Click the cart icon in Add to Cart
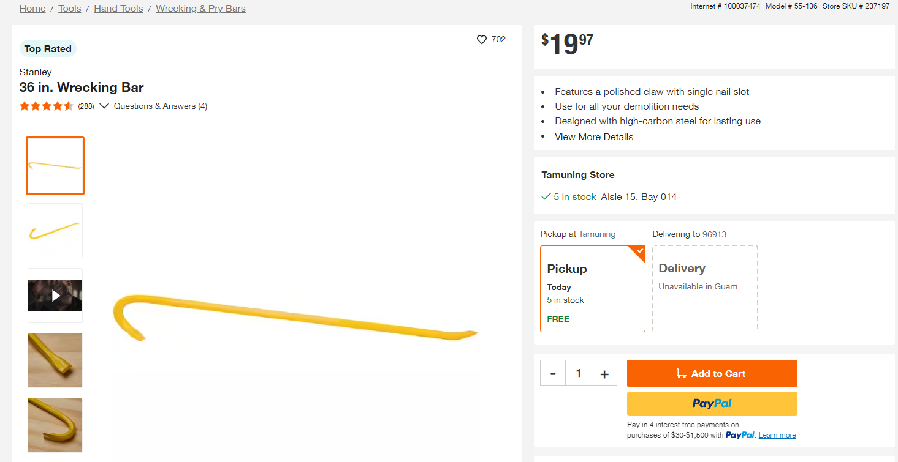This screenshot has width=898, height=462. click(681, 373)
